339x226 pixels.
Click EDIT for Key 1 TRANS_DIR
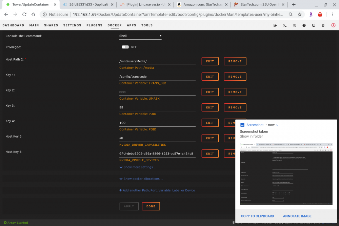pos(210,77)
